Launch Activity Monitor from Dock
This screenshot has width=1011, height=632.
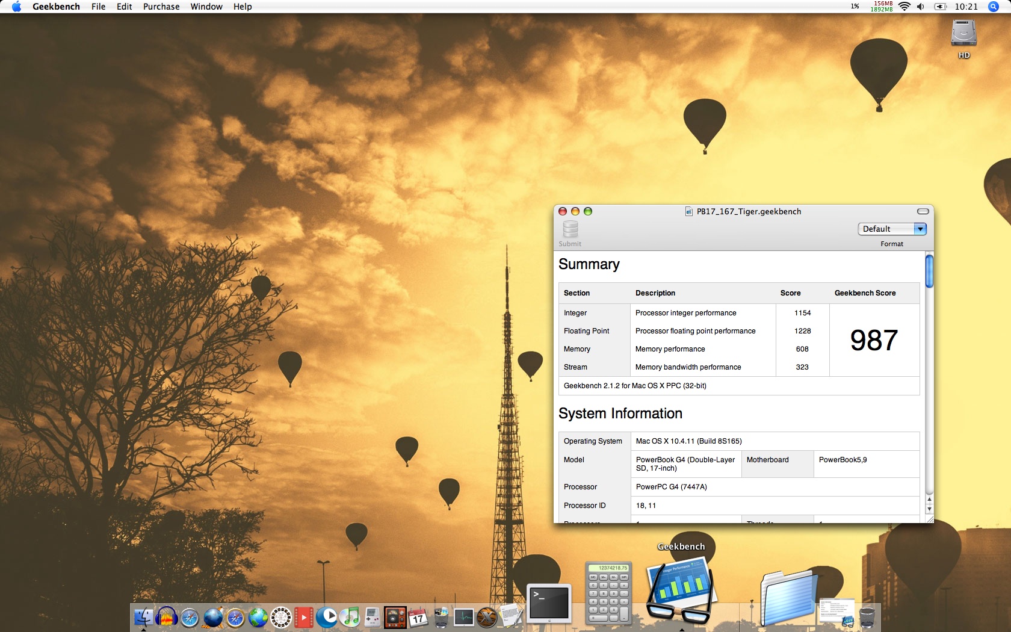point(464,618)
